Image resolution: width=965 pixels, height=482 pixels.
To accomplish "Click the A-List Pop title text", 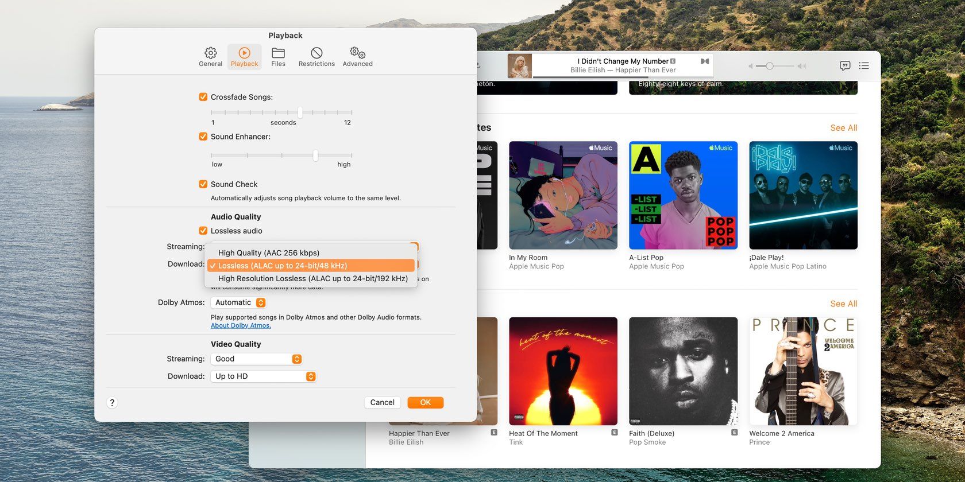I will (646, 258).
